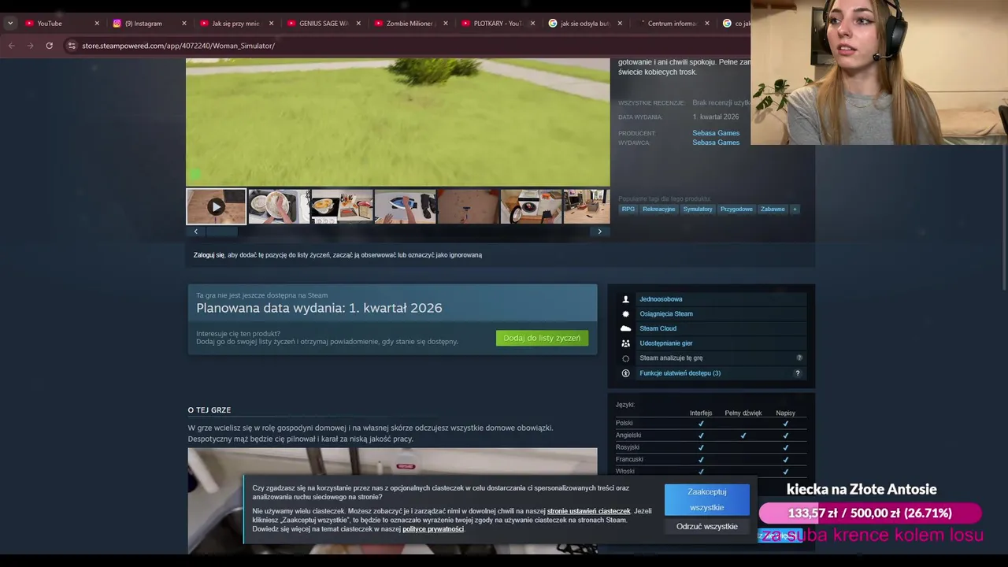Open the Sebasa Games producent link

click(x=716, y=133)
